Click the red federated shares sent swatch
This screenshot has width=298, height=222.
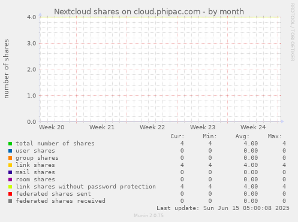point(10,194)
